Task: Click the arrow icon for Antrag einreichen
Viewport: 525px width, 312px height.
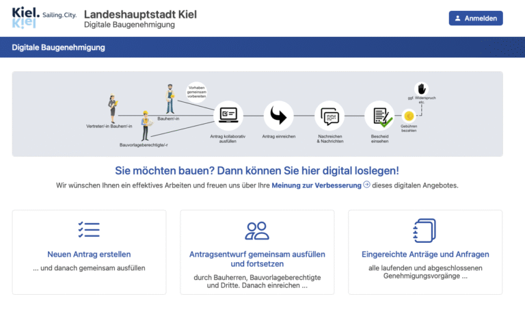Action: coord(278,115)
